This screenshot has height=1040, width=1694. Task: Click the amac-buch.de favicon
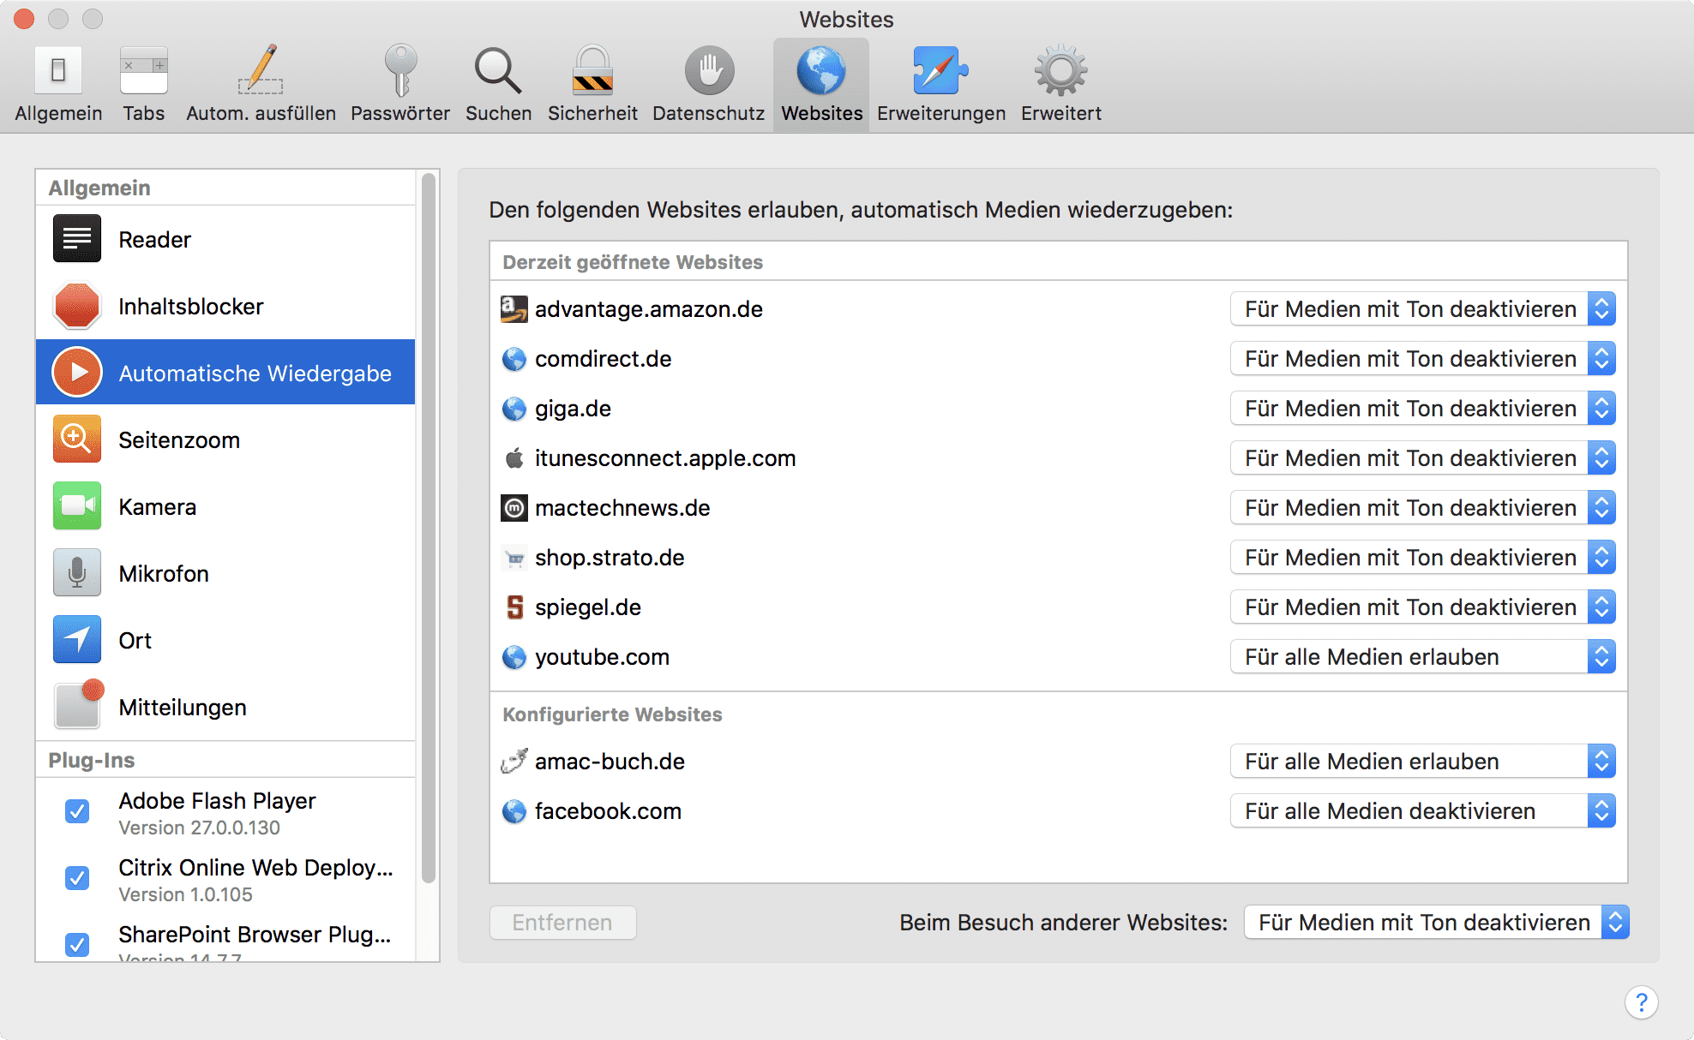[514, 761]
